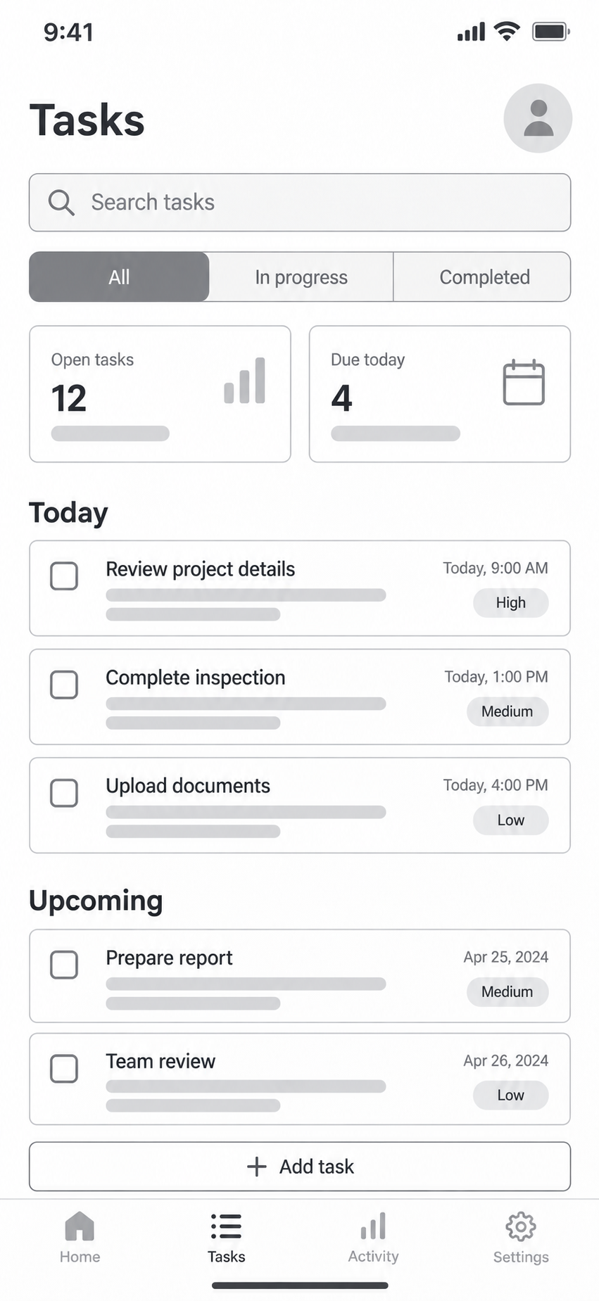This screenshot has height=1301, width=599.
Task: Check off Review project details task
Action: point(64,576)
